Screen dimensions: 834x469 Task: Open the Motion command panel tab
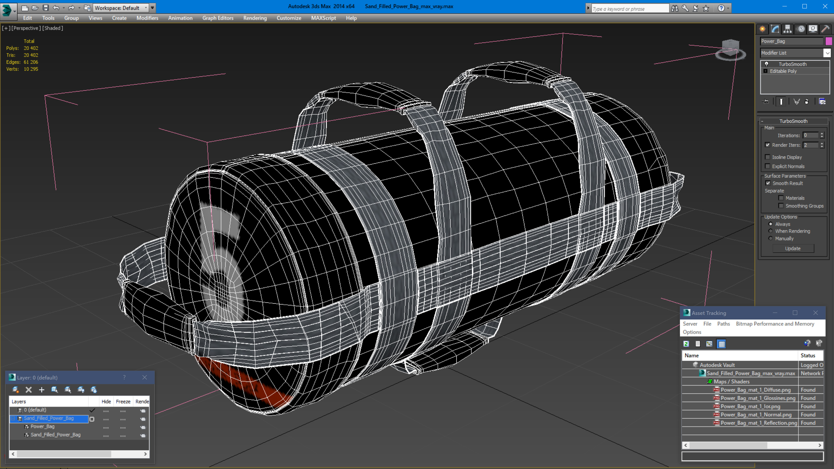(801, 29)
